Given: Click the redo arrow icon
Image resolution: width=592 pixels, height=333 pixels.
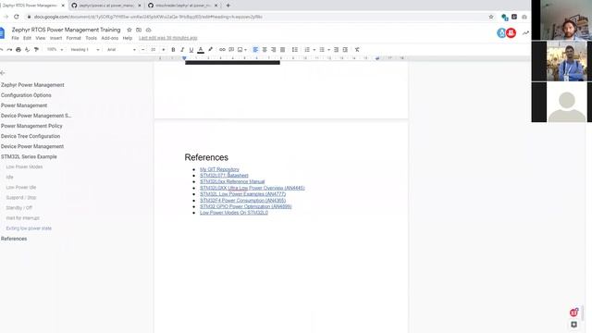Looking at the screenshot, I should tap(9, 49).
